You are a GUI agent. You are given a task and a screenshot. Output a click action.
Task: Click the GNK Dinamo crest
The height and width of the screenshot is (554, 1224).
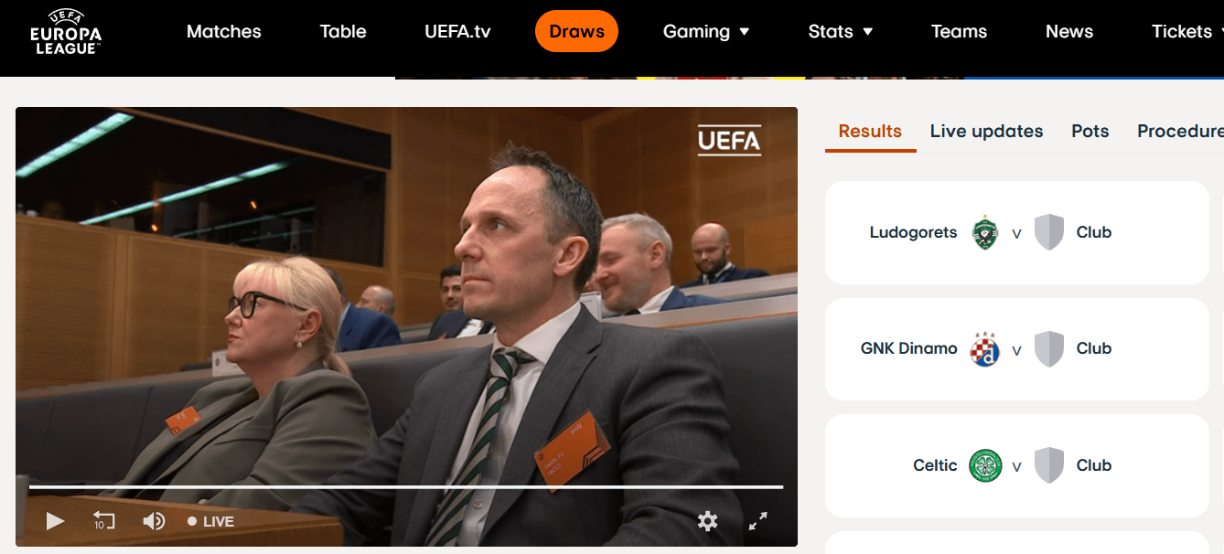pos(985,349)
